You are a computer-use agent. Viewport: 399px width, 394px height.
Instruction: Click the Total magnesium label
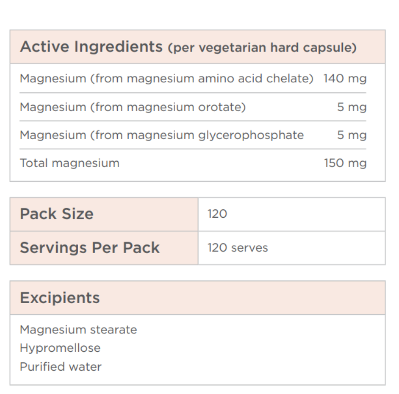[x=69, y=163]
